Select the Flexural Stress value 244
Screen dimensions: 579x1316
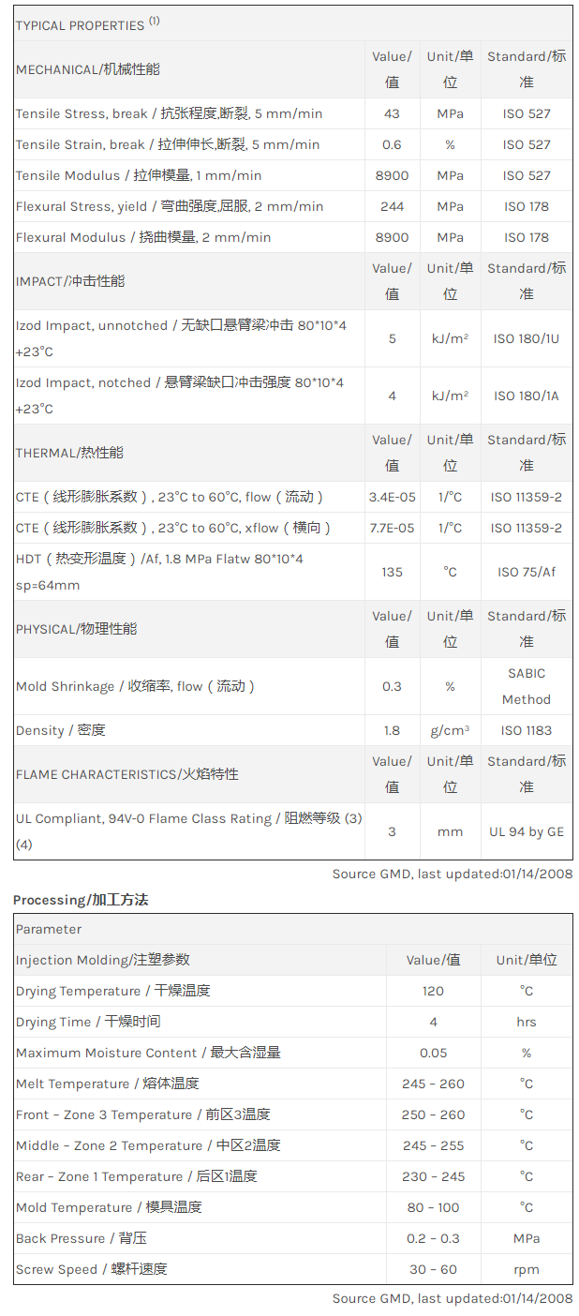tap(392, 206)
